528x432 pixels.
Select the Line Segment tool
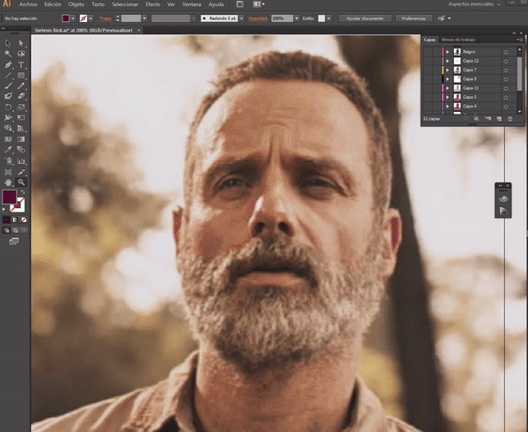click(8, 76)
